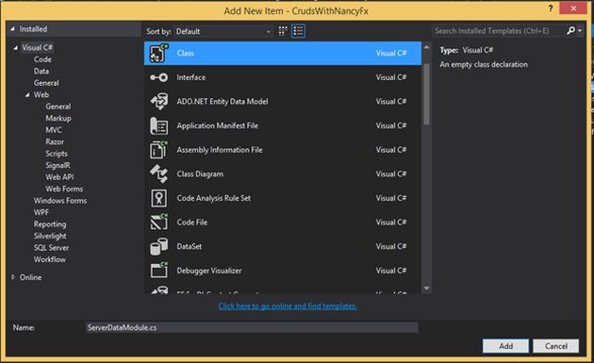This screenshot has height=363, width=594.
Task: Collapse the Visual C# tree node
Action: click(15, 48)
